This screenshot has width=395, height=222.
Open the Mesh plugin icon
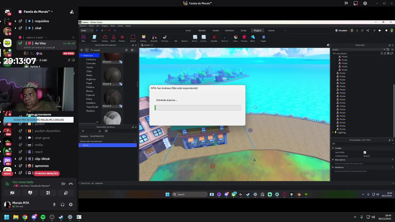[253, 37]
